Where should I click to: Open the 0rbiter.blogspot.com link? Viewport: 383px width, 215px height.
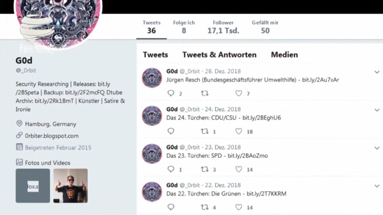coord(52,136)
